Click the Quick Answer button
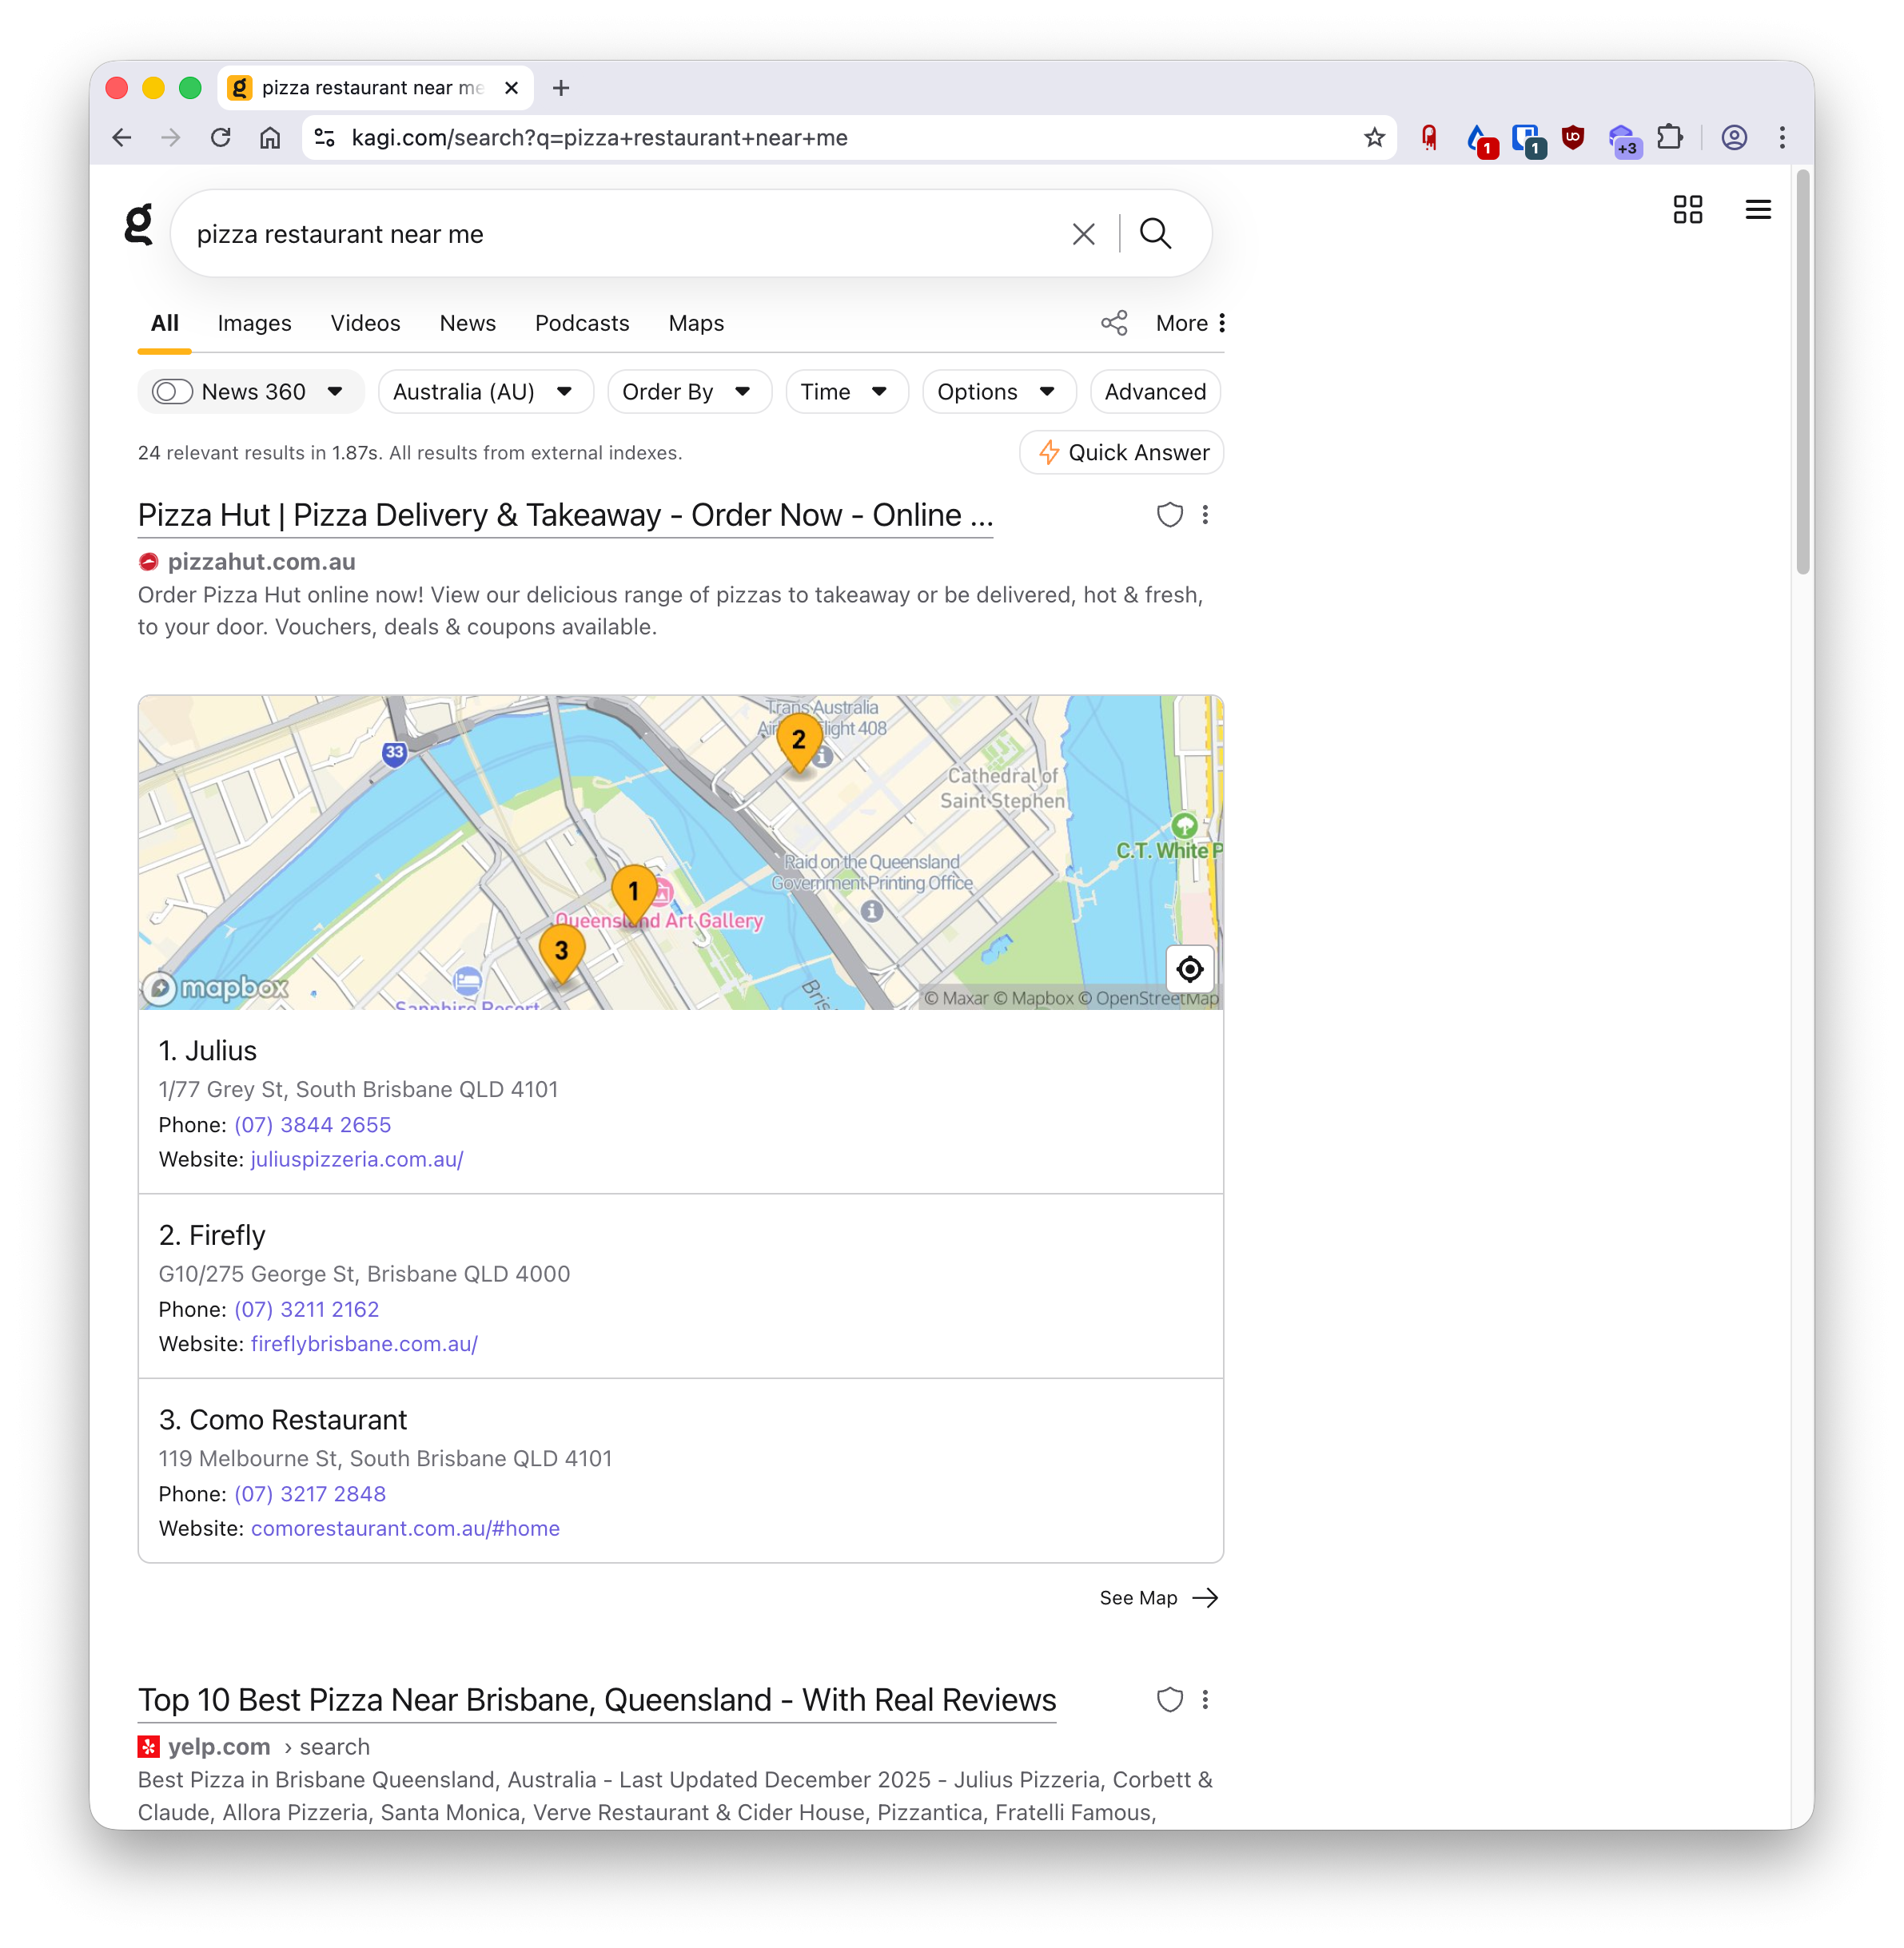Screen dimensions: 1904x1948 tap(1121, 451)
